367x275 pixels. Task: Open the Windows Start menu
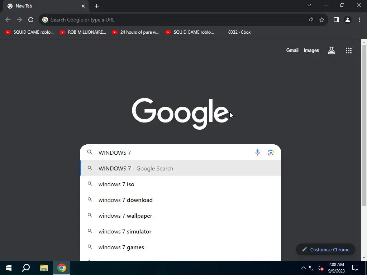(x=9, y=268)
